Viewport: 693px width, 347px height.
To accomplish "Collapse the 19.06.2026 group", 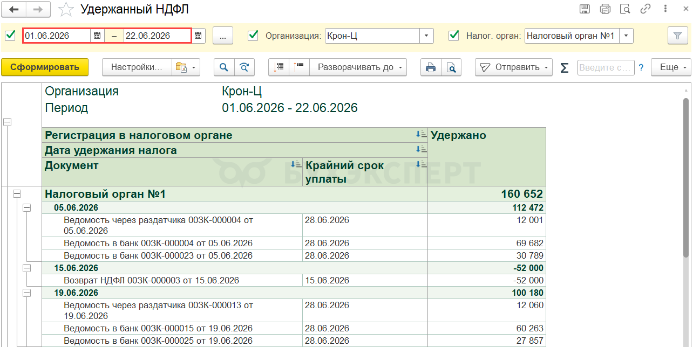I will pyautogui.click(x=27, y=293).
